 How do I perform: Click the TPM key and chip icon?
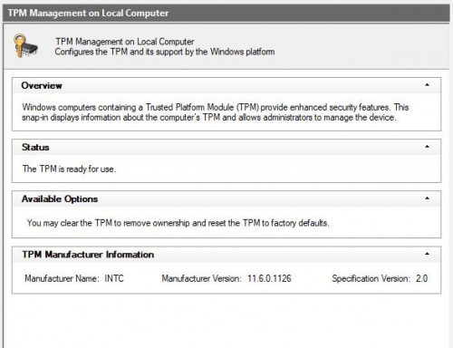coord(25,45)
